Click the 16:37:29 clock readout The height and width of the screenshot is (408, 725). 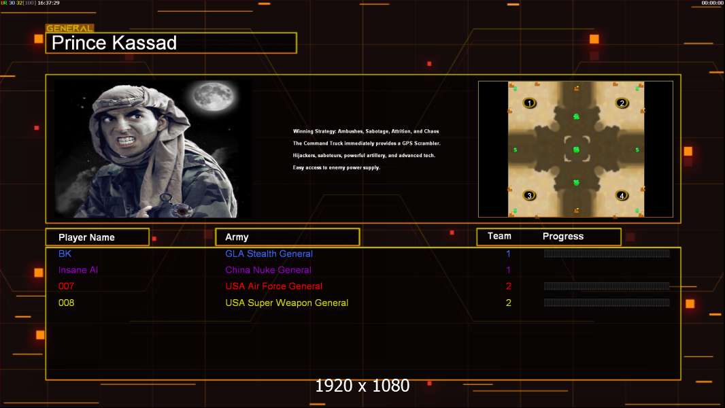(48, 3)
